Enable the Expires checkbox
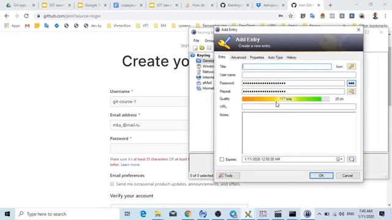The image size is (392, 220). click(x=222, y=159)
